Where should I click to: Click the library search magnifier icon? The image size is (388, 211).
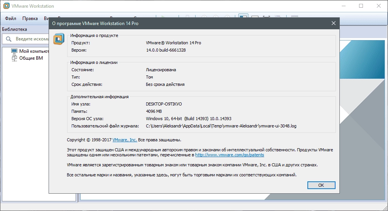(8, 39)
